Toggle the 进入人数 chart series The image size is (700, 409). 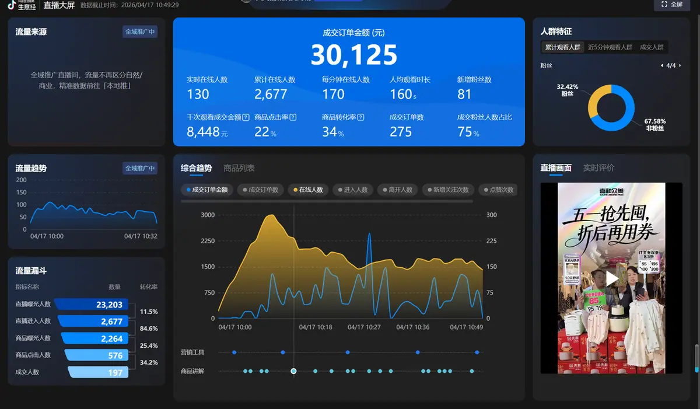point(353,190)
